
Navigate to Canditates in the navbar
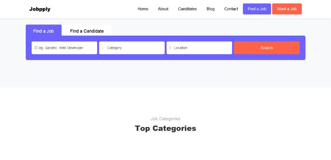point(187,9)
